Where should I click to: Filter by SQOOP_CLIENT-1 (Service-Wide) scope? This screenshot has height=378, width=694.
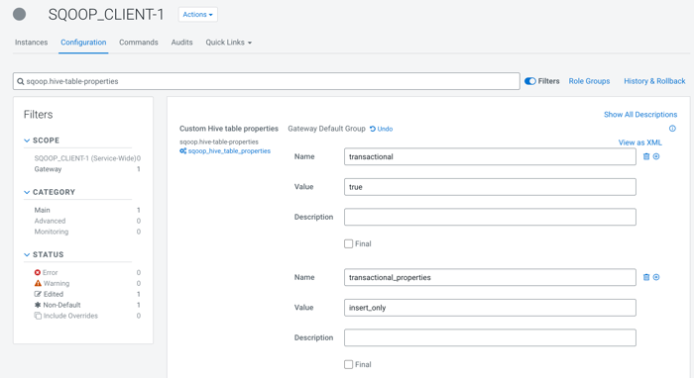coord(85,158)
